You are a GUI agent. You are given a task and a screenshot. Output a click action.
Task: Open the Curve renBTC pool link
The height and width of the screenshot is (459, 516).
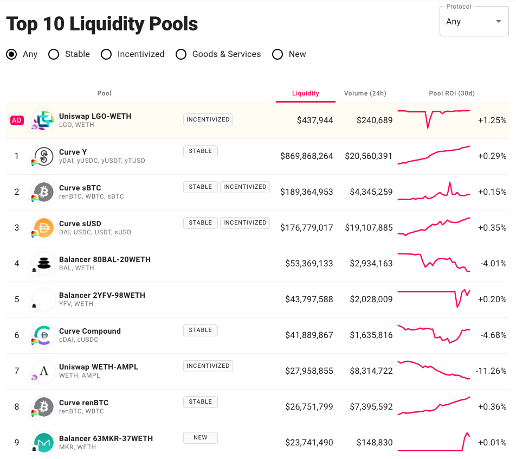83,403
